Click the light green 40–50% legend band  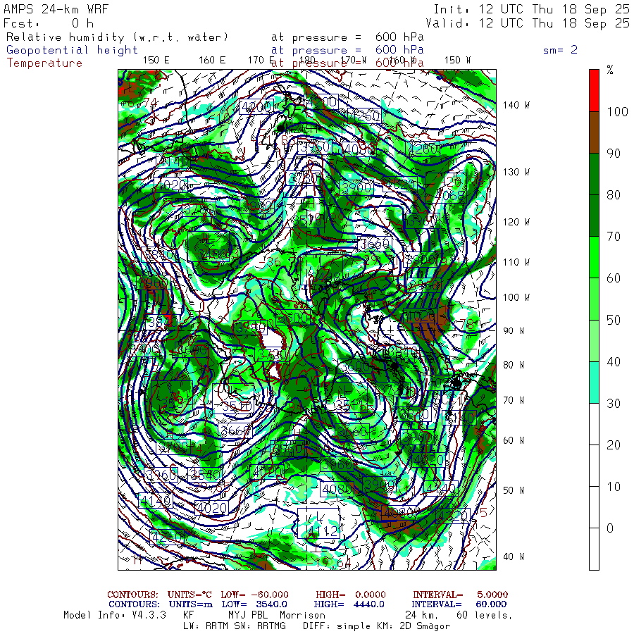click(x=594, y=341)
